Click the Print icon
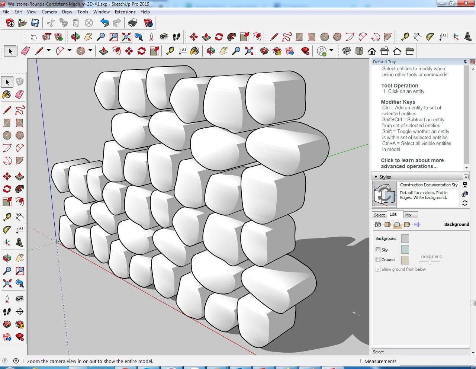This screenshot has width=476, height=369. (133, 23)
